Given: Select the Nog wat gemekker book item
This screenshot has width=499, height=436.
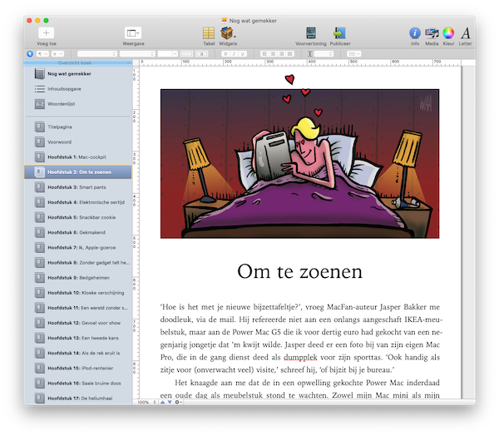Looking at the screenshot, I should (x=77, y=73).
